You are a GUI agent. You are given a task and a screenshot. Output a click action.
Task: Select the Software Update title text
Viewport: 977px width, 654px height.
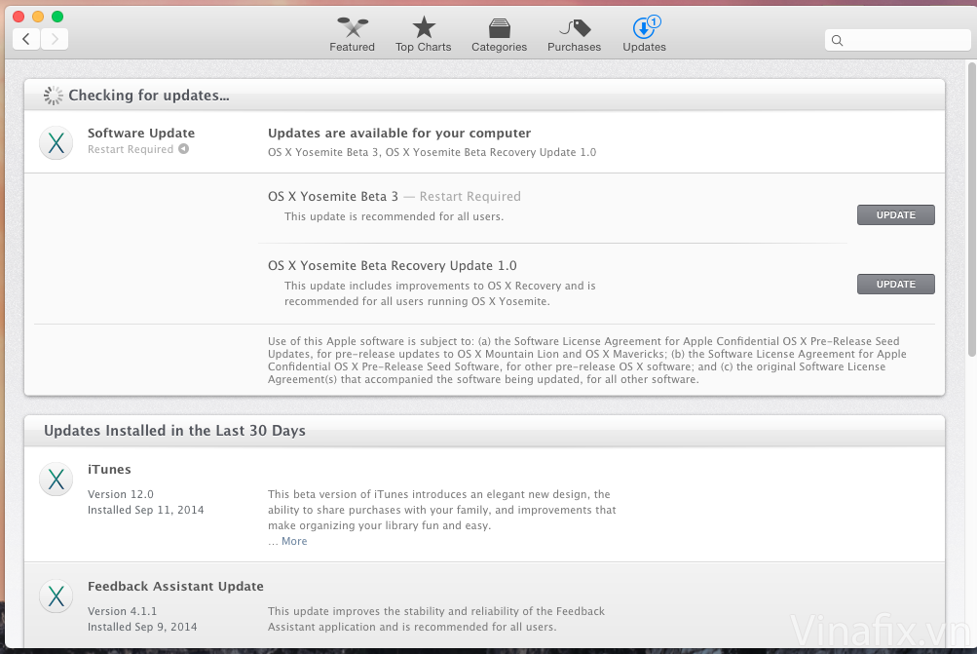141,133
